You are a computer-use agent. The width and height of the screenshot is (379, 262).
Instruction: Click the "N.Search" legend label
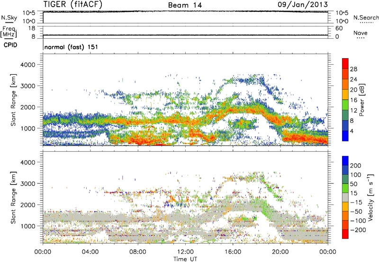click(366, 17)
